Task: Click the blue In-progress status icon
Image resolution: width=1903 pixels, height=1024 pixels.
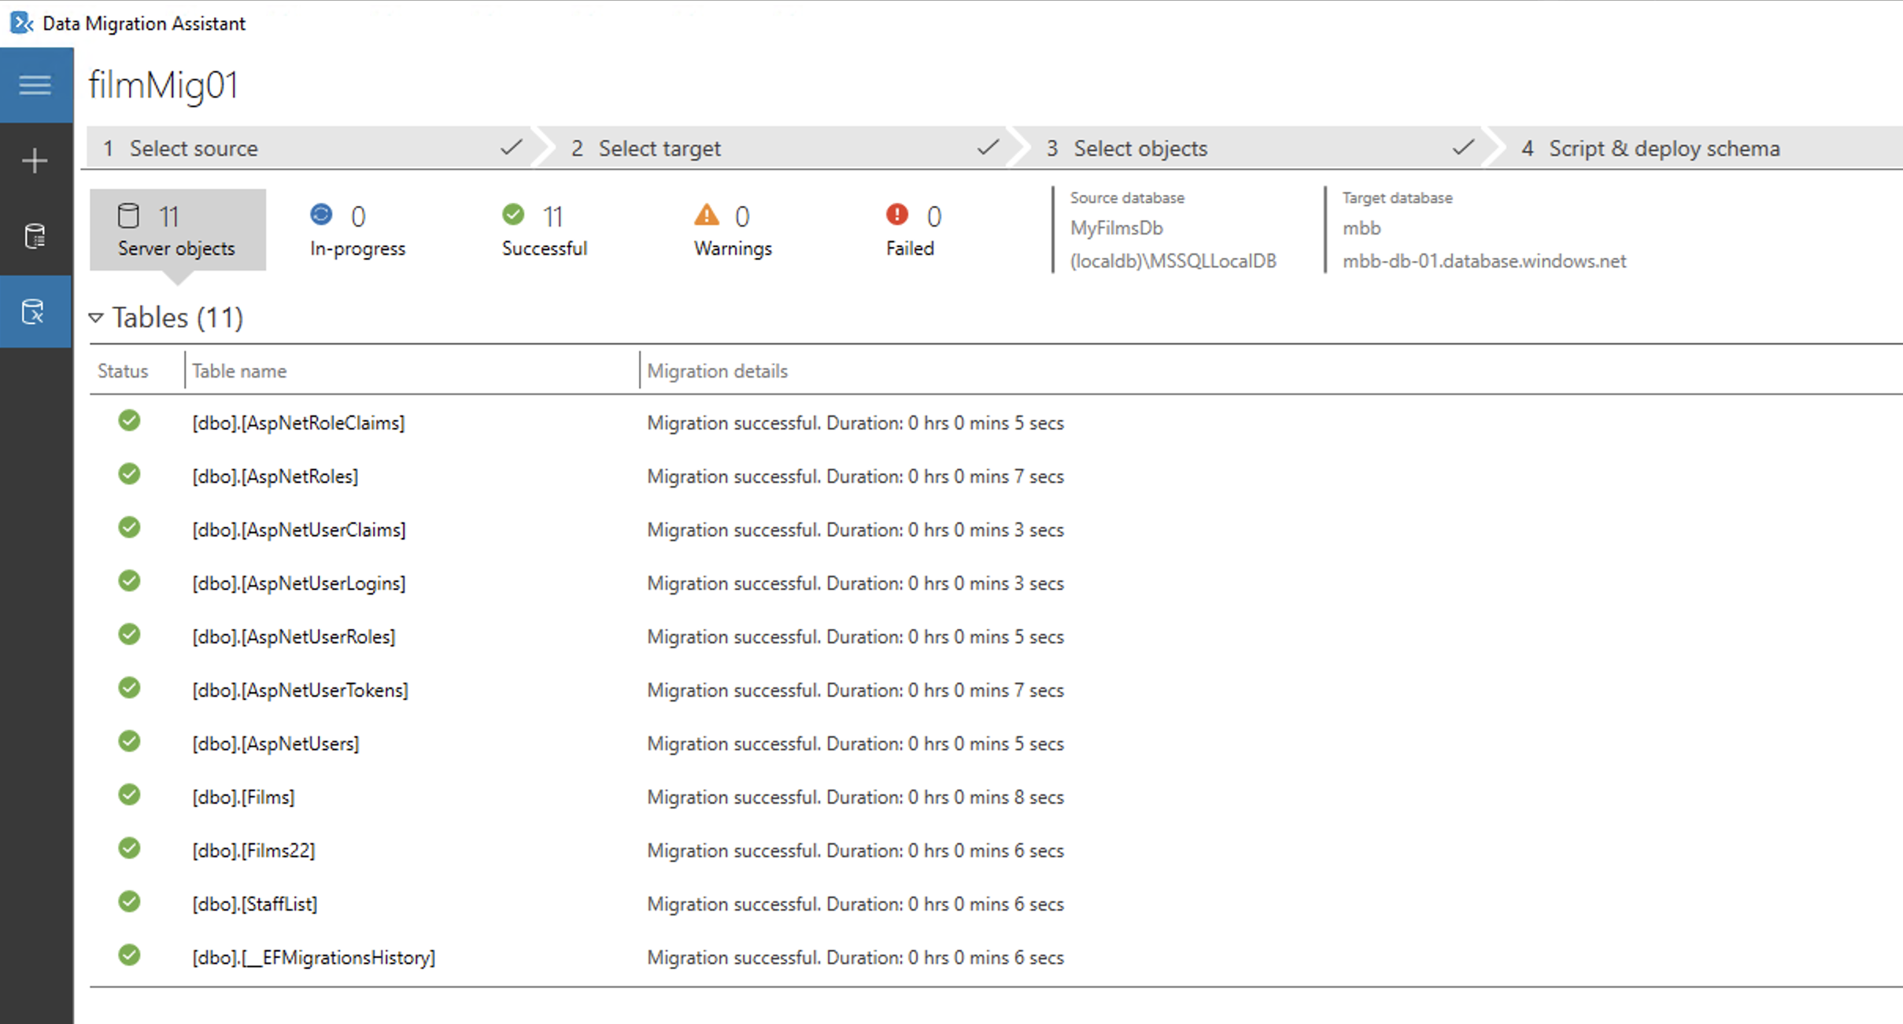Action: (x=321, y=214)
